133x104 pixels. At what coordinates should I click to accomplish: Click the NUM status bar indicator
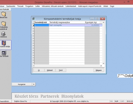pos(117,101)
